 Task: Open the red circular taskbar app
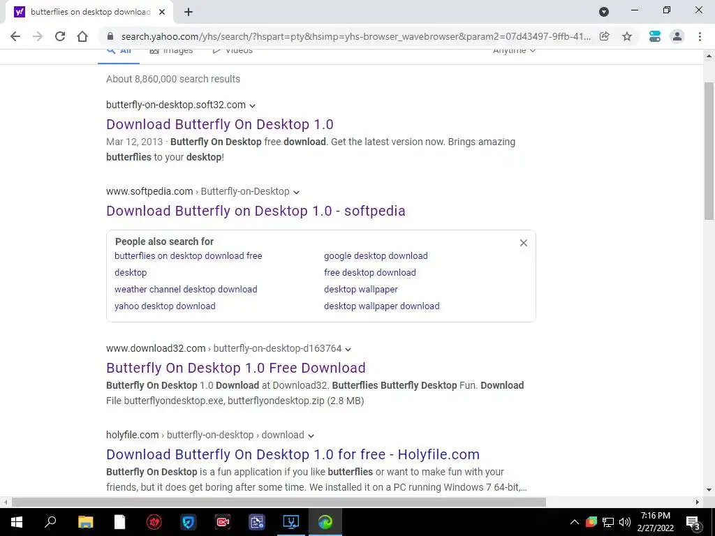point(154,522)
